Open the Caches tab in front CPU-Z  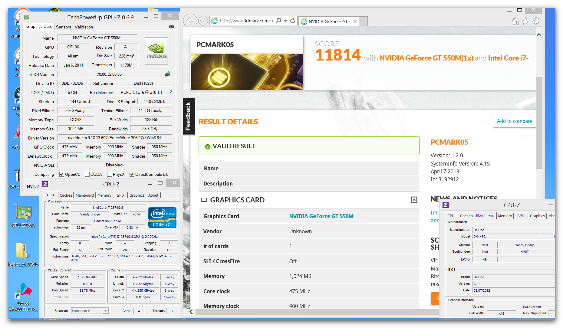pos(66,195)
